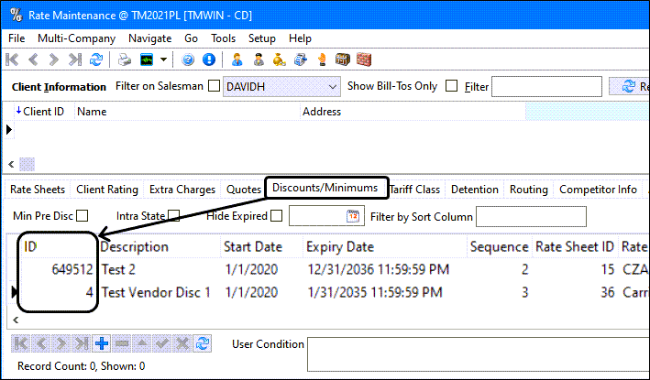The image size is (650, 380).
Task: Open calendar picker beside Hide Expired
Action: coord(353,216)
